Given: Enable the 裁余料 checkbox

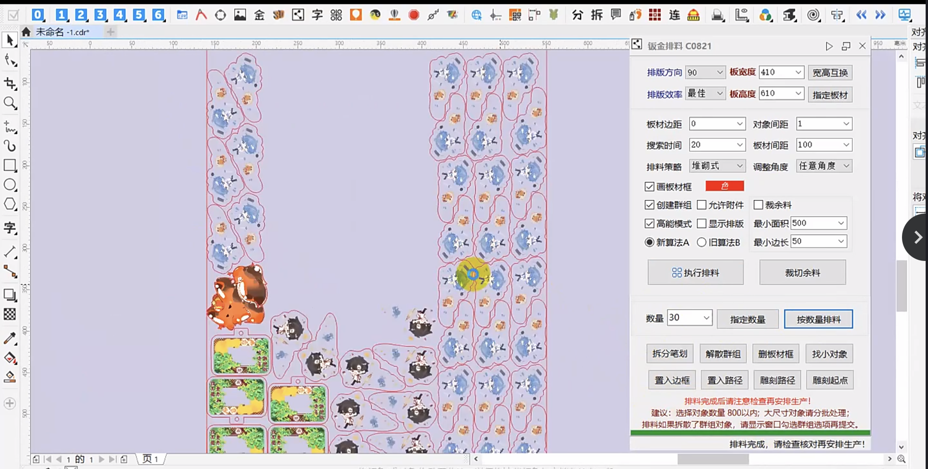Looking at the screenshot, I should click(758, 205).
